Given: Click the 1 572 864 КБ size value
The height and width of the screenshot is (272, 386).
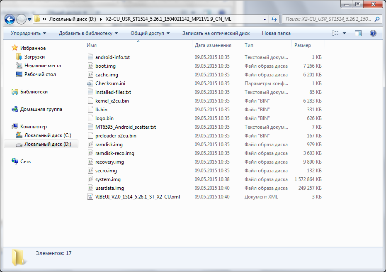Looking at the screenshot, I should [x=308, y=179].
